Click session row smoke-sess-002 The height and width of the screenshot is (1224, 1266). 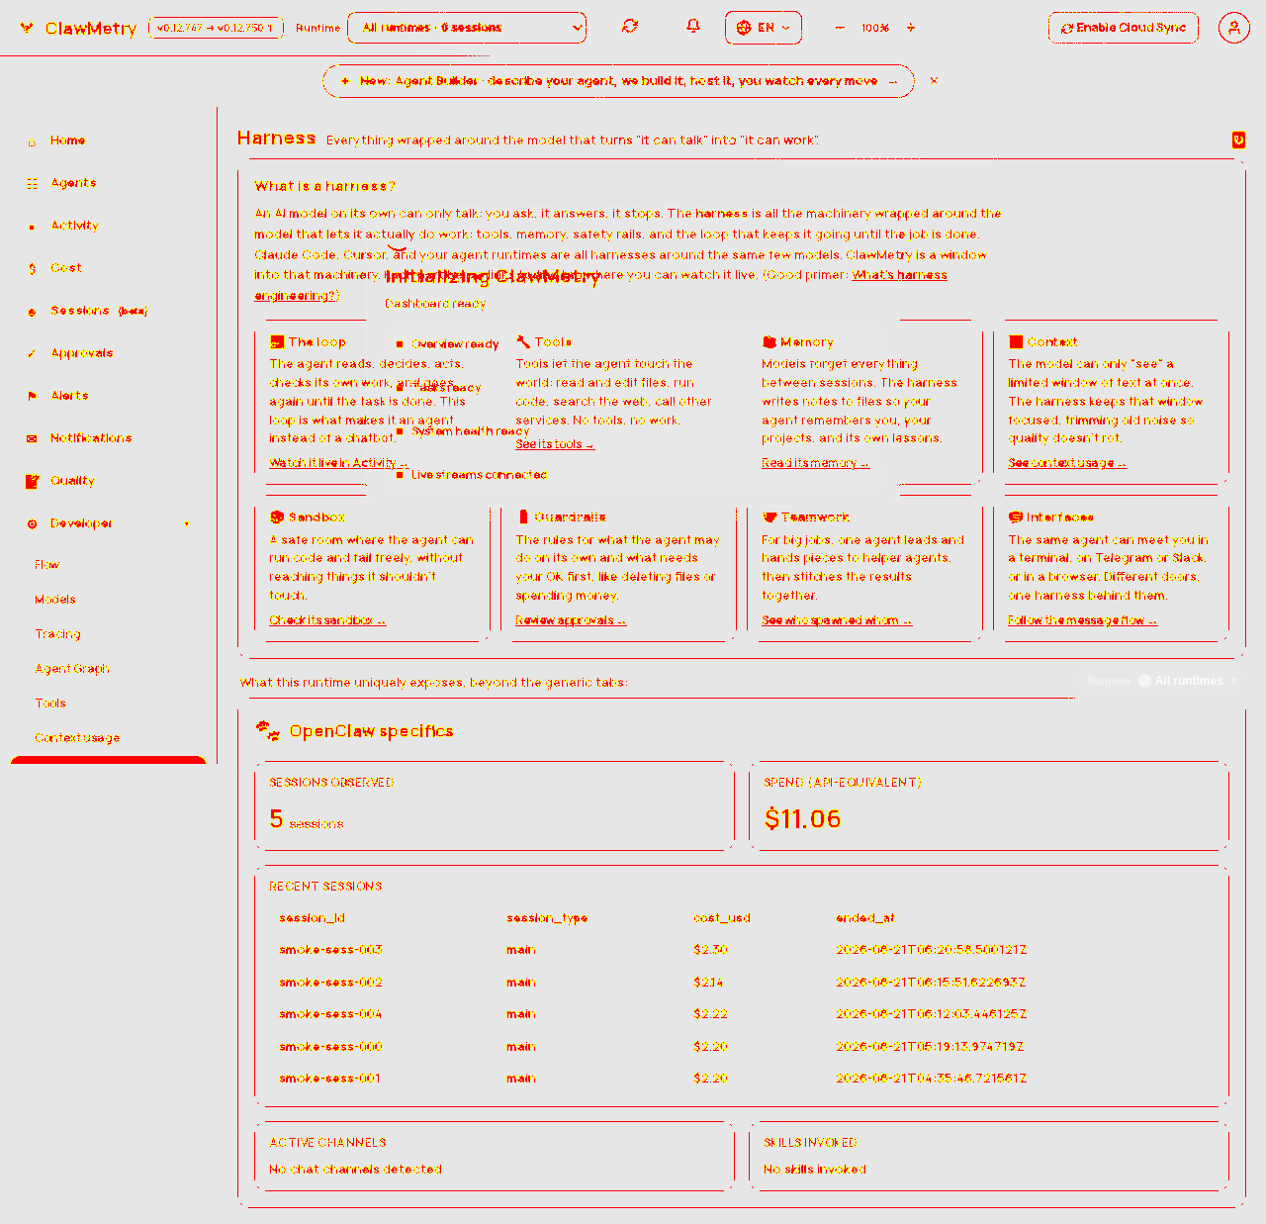point(742,983)
